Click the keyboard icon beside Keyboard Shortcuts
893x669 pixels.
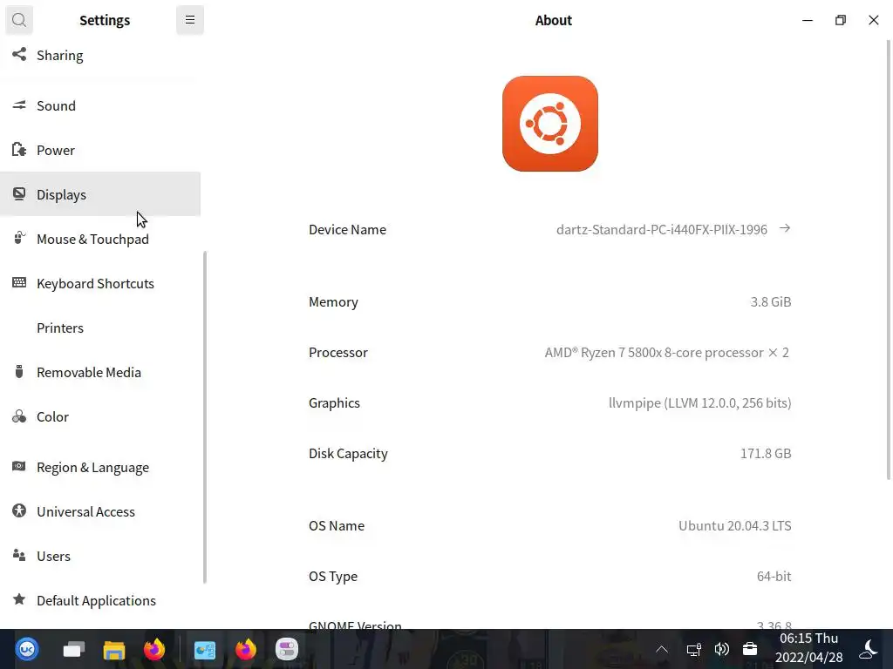[19, 283]
